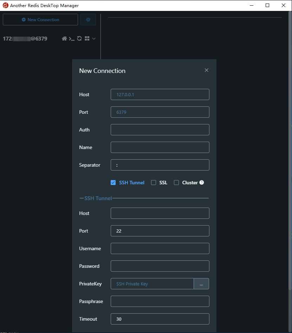Enable the Cluster checkbox
The image size is (292, 333).
tap(176, 183)
